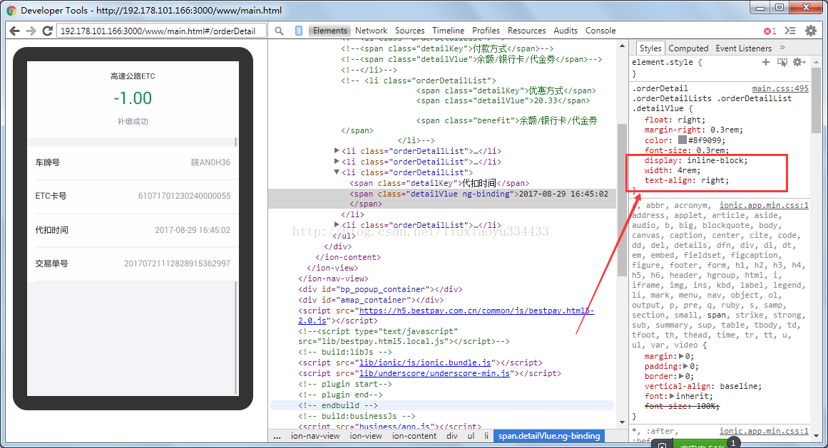The image size is (828, 448).
Task: Select the Styles sidebar tab
Action: (650, 48)
